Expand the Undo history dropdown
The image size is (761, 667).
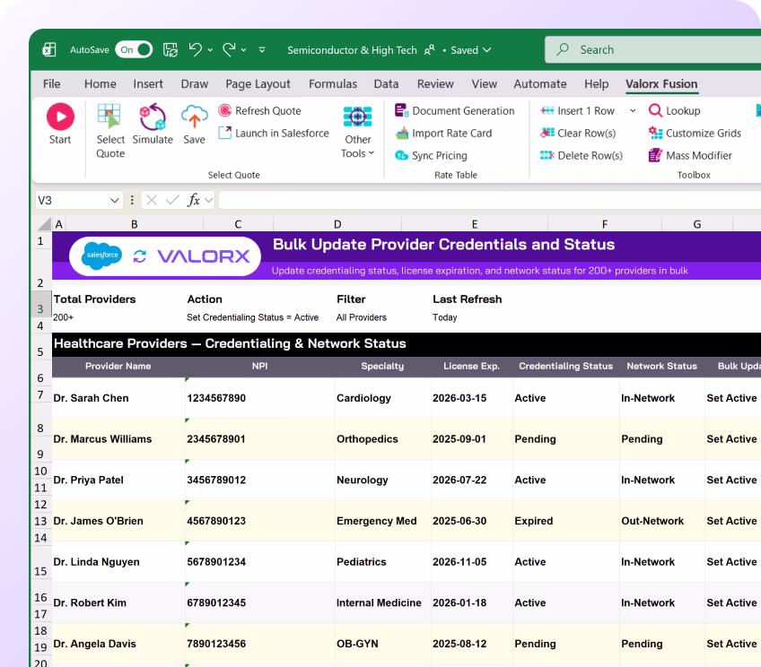(x=210, y=50)
